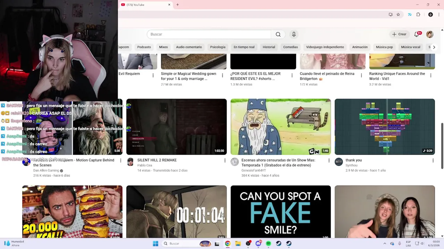
Task: Open YouTube notifications bell
Action: point(417,34)
